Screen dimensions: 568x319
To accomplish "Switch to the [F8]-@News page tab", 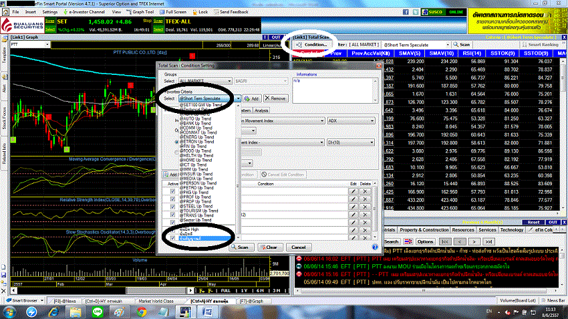I will tap(65, 301).
